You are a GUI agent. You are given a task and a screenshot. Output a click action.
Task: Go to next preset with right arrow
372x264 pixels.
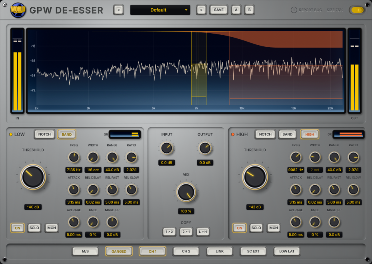coord(201,10)
